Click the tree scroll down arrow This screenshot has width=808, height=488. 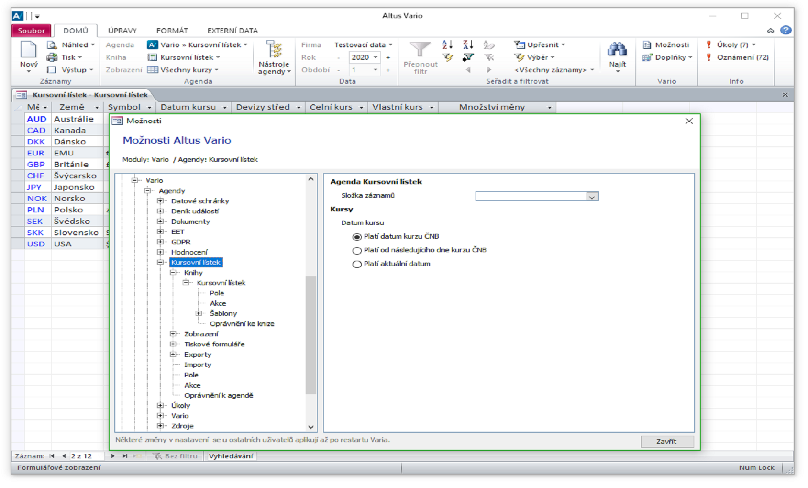[x=311, y=427]
